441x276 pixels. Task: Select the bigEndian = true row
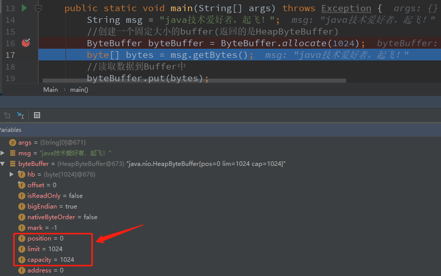click(220, 206)
